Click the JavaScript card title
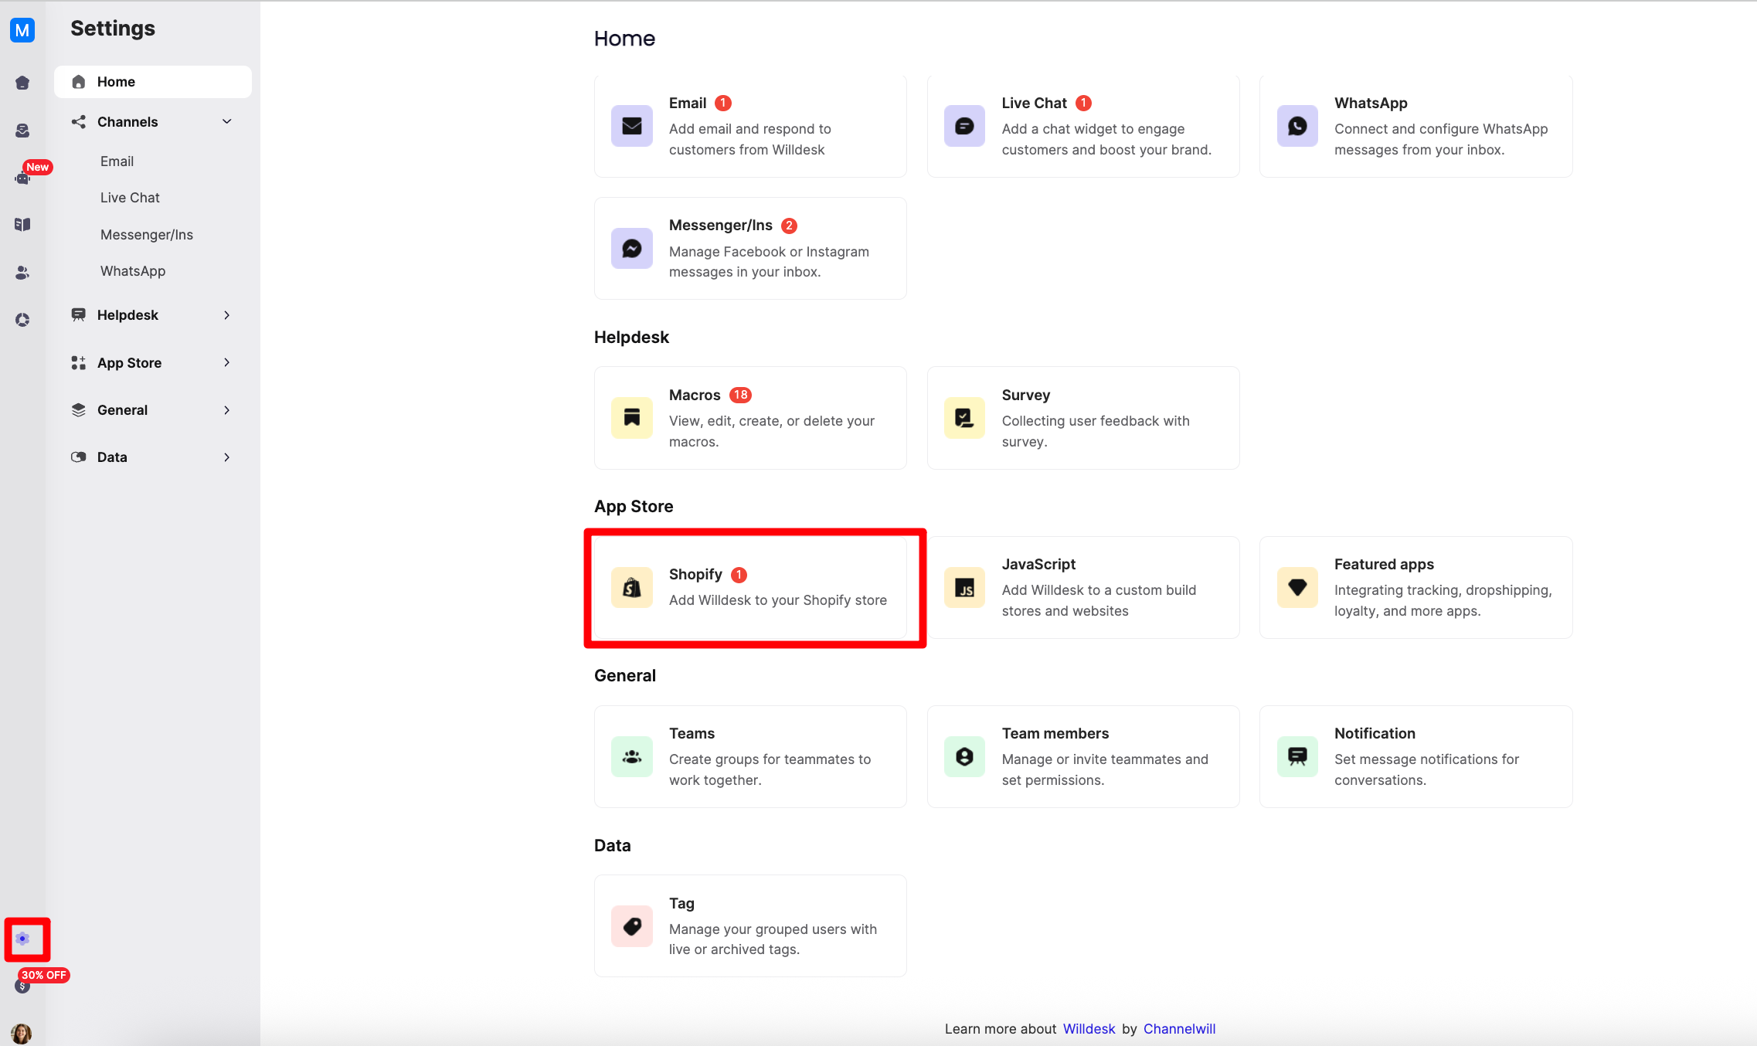The height and width of the screenshot is (1046, 1757). (x=1038, y=565)
